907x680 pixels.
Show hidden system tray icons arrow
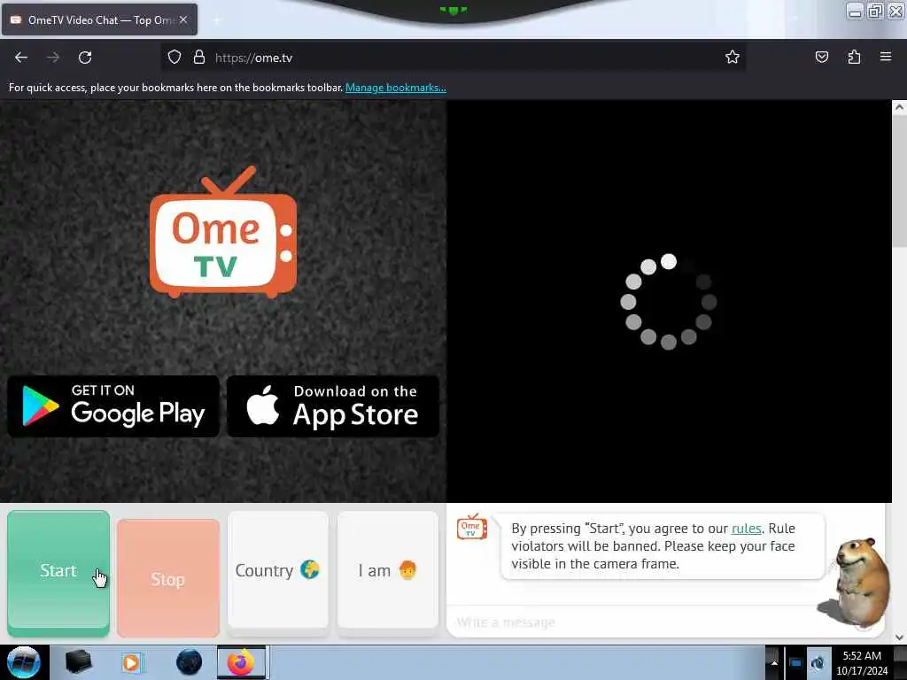pyautogui.click(x=773, y=662)
